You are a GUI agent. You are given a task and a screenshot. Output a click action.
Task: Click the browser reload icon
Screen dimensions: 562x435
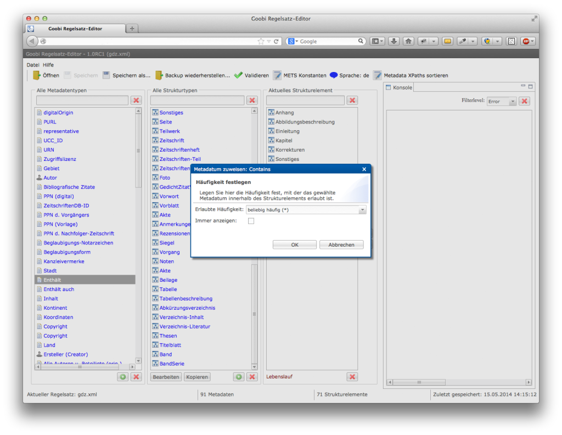[277, 41]
